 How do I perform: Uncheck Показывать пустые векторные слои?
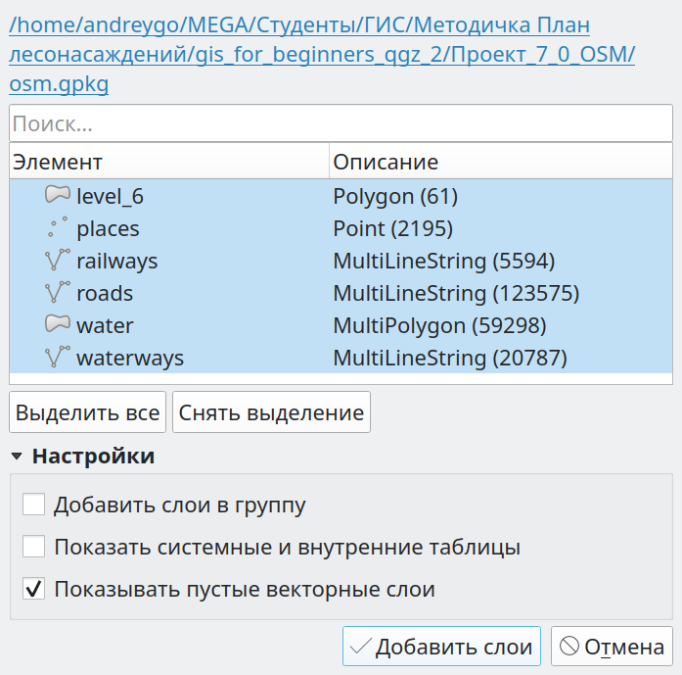pos(34,589)
